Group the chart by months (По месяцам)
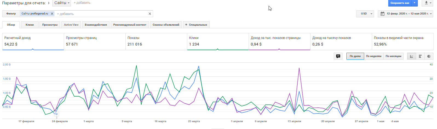437x129 pixels. tap(393, 56)
